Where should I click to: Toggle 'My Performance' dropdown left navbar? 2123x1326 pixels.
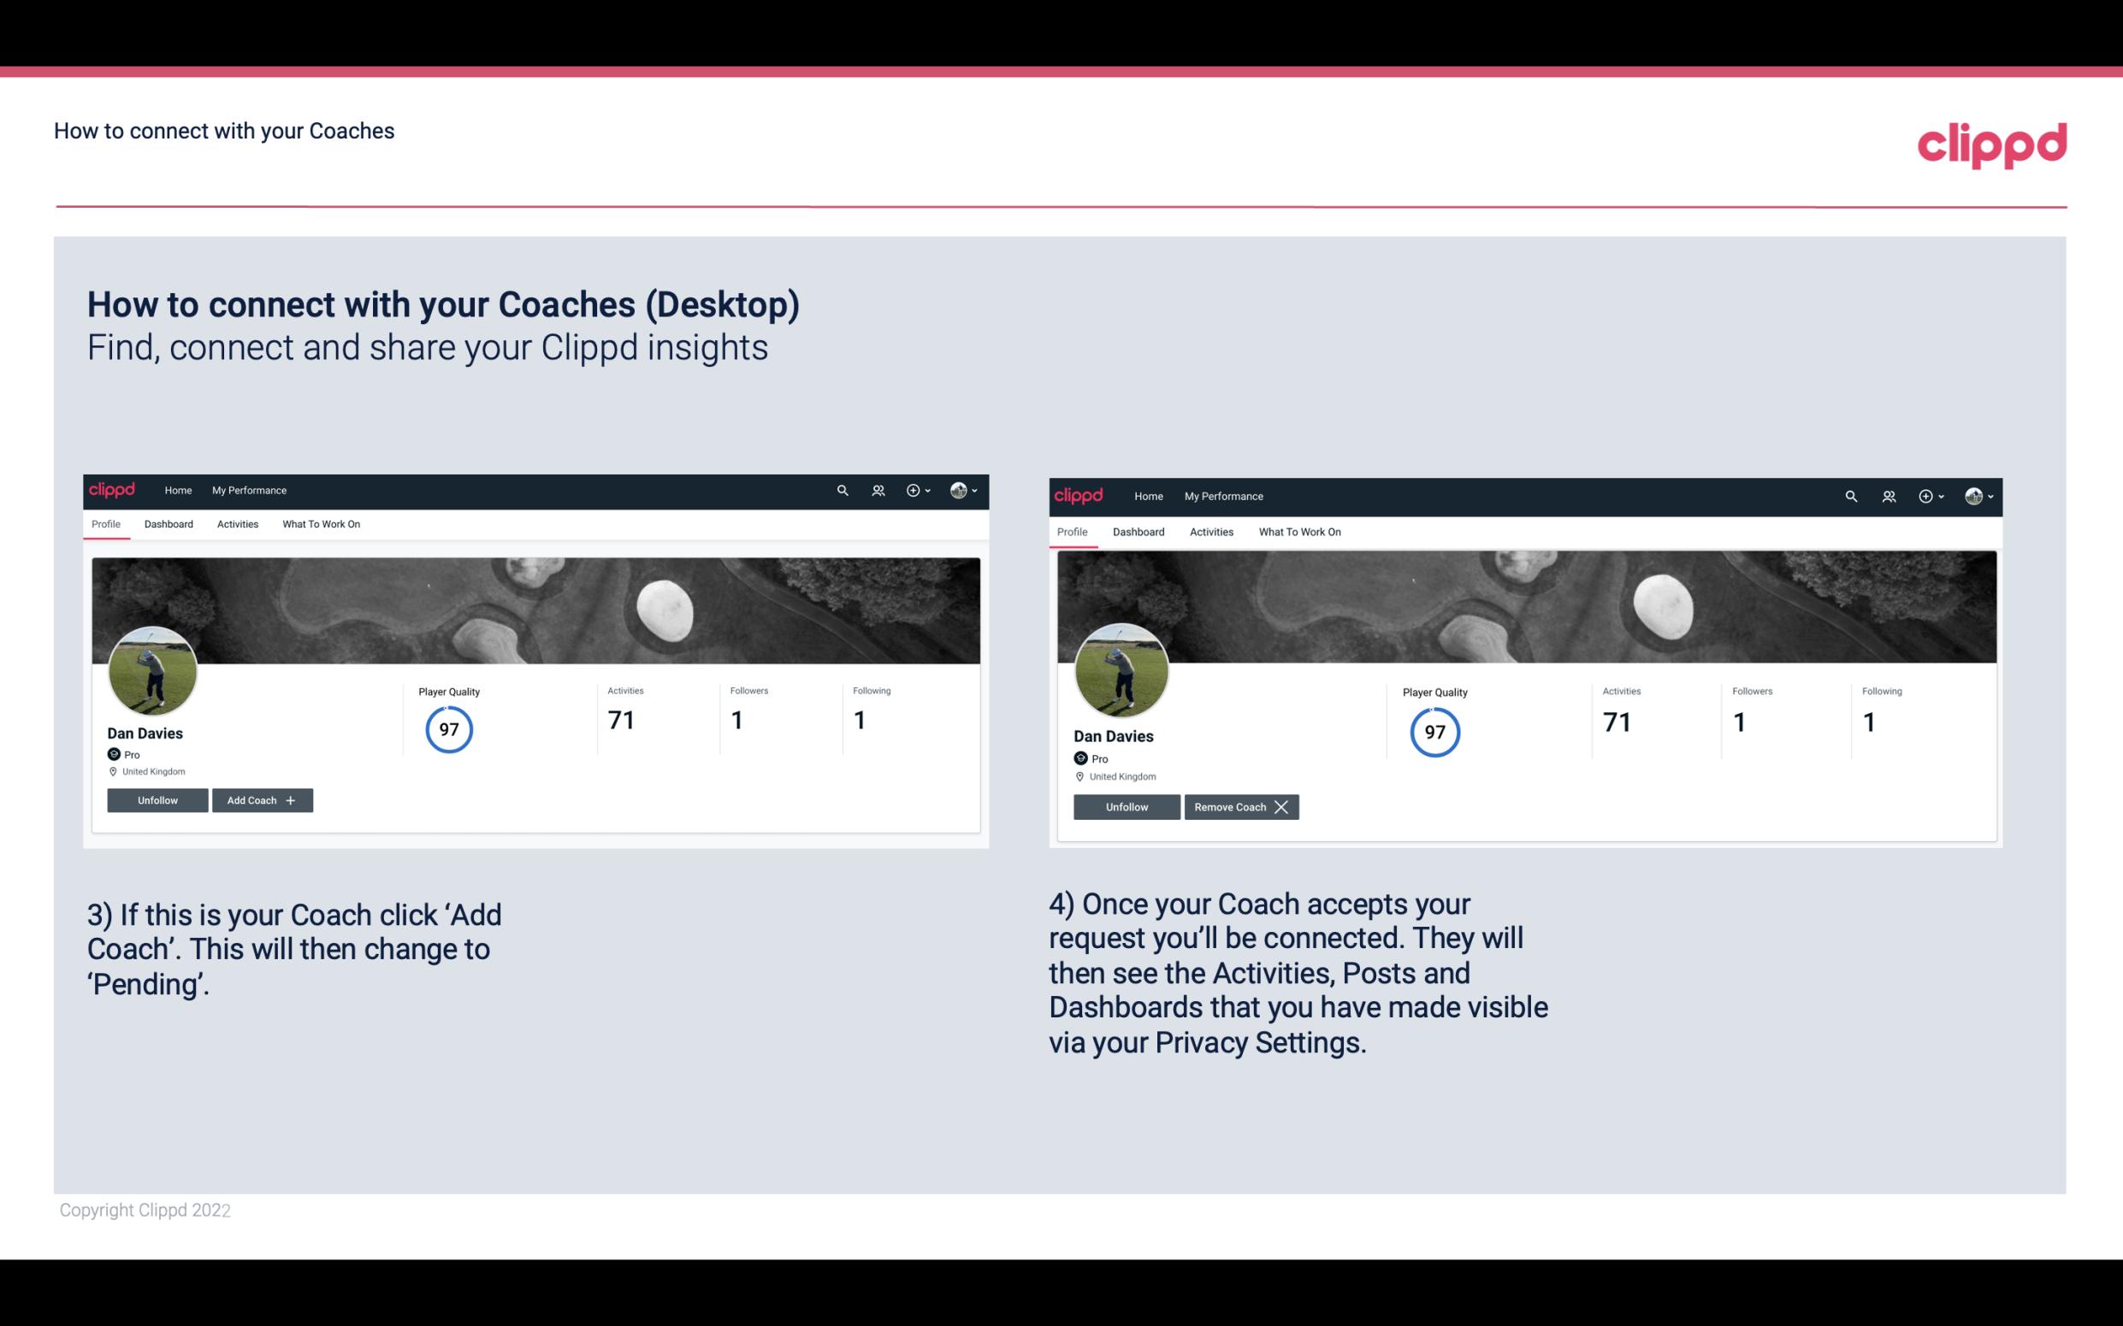[247, 489]
